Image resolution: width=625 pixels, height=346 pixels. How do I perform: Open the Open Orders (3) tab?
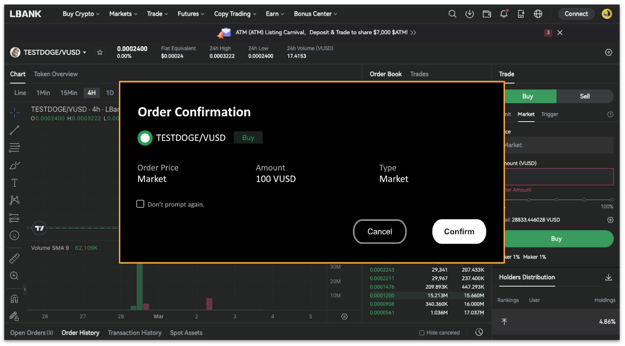pyautogui.click(x=32, y=333)
